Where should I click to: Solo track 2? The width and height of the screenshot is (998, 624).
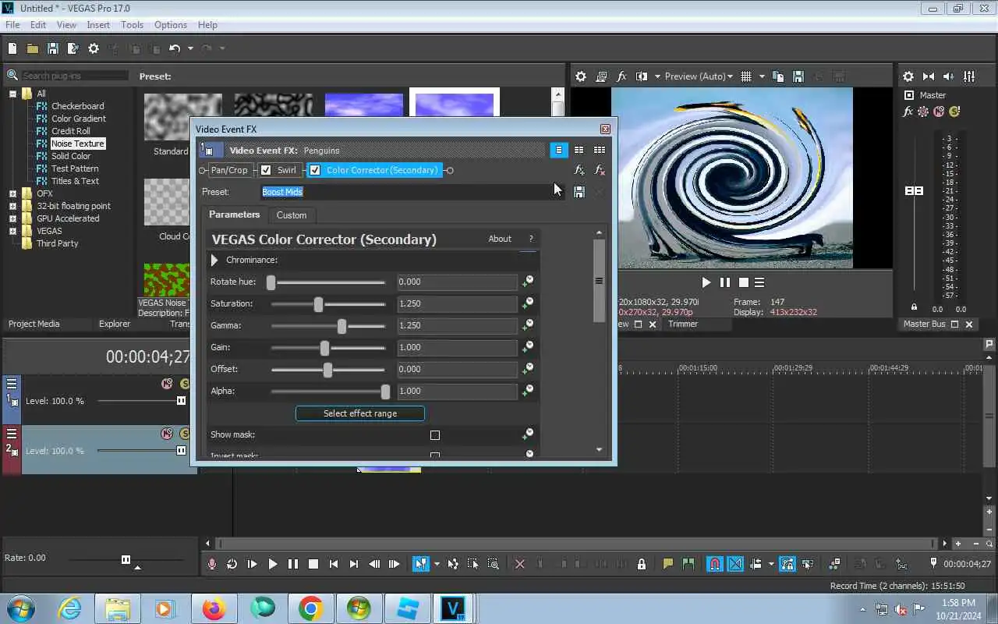click(x=185, y=434)
